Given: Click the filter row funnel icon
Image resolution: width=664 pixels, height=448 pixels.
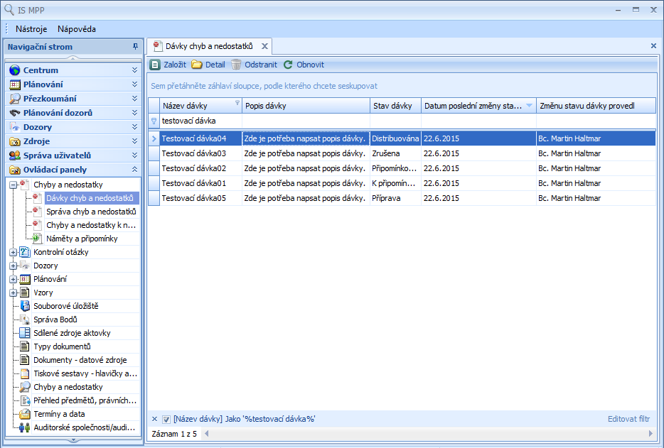Looking at the screenshot, I should [154, 121].
